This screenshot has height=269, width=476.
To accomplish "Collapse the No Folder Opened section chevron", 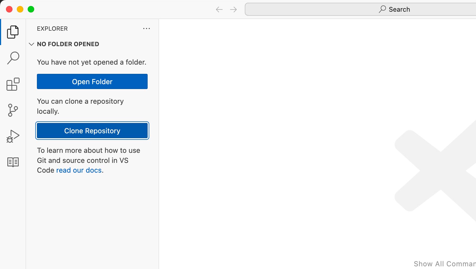I will (x=31, y=44).
